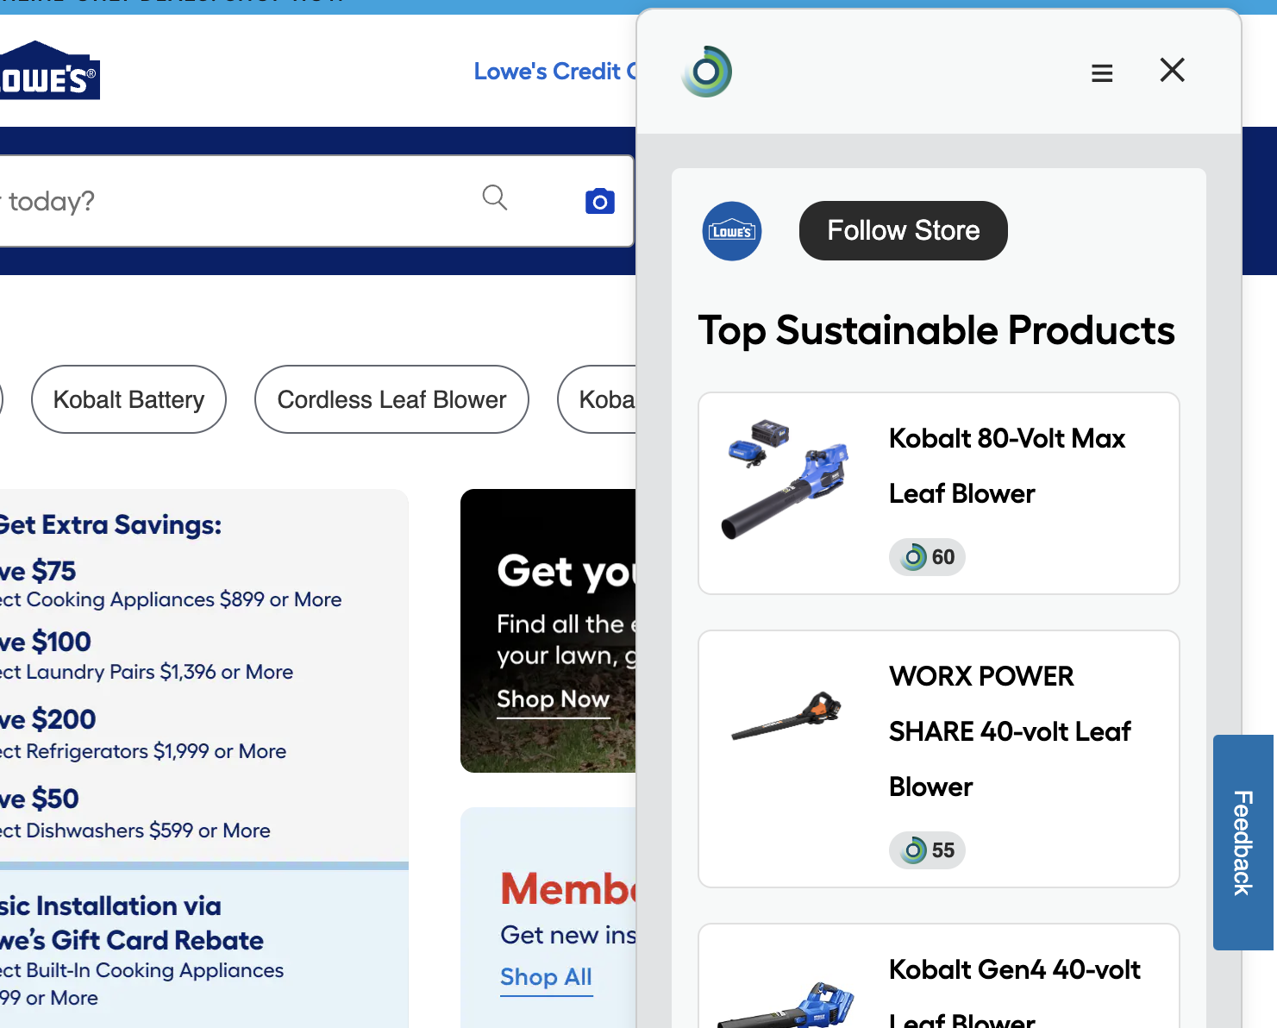The image size is (1277, 1028).
Task: Open the Lowe's Credit link
Action: coord(555,71)
